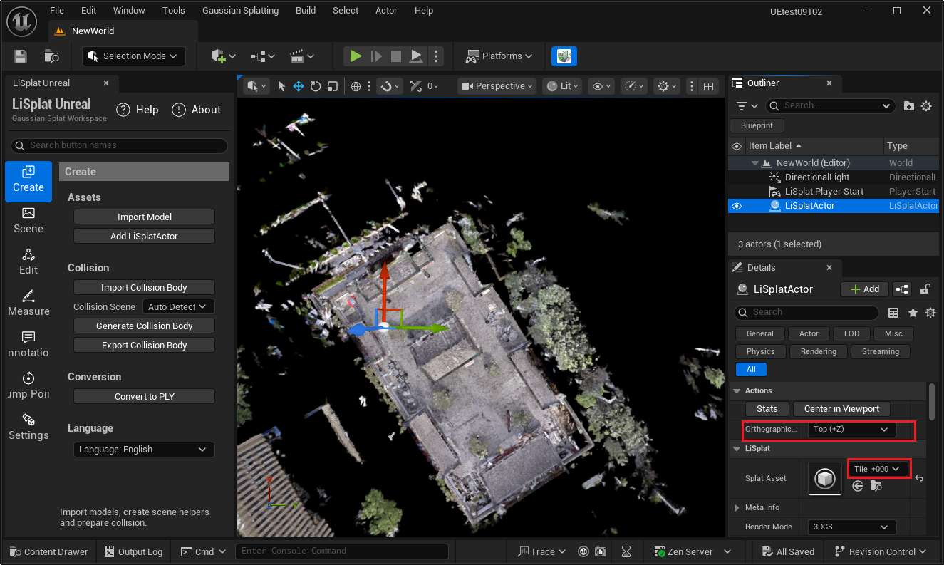Toggle the Physics filter in the Details panel
Image resolution: width=944 pixels, height=565 pixels.
click(761, 351)
